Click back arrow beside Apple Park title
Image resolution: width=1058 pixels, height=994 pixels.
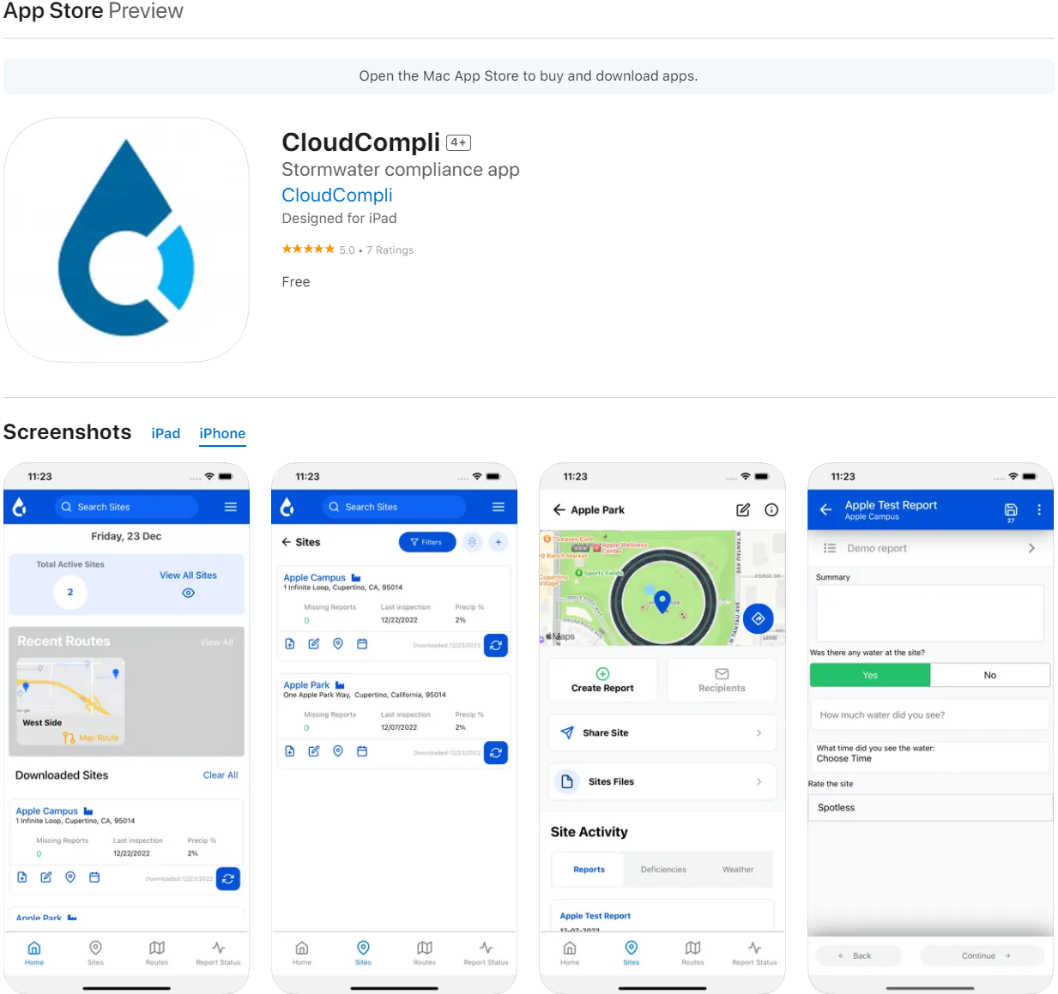(559, 509)
